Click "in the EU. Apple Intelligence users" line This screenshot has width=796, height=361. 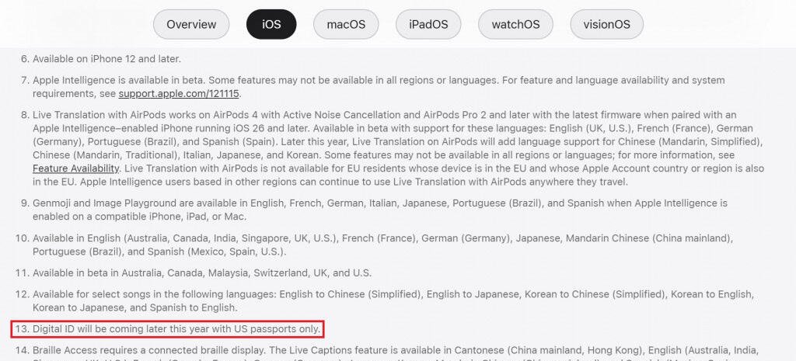(x=155, y=182)
